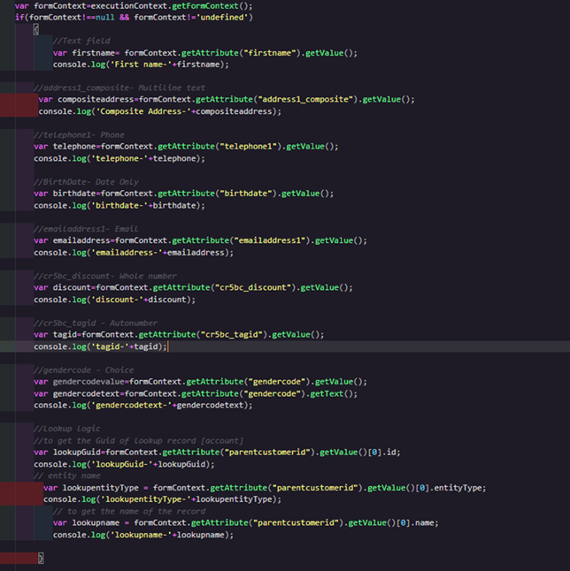
Task: Click the console.log('tagid-' line
Action: pyautogui.click(x=100, y=346)
